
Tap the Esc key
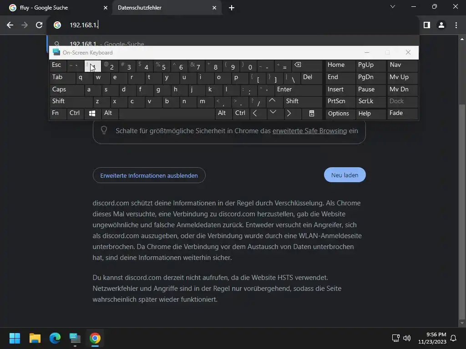[58, 66]
